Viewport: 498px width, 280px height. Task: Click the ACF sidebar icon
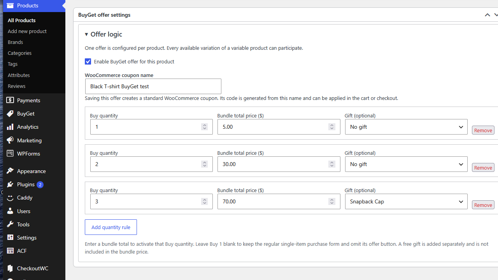(x=10, y=251)
